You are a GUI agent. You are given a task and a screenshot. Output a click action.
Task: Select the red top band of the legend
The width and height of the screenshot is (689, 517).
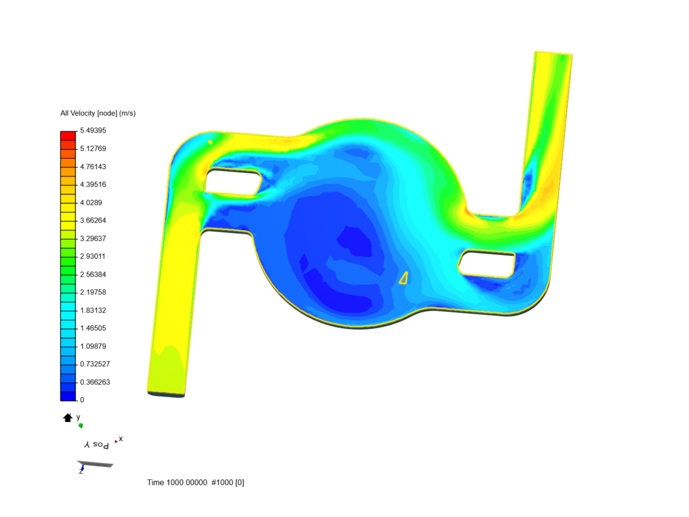68,135
